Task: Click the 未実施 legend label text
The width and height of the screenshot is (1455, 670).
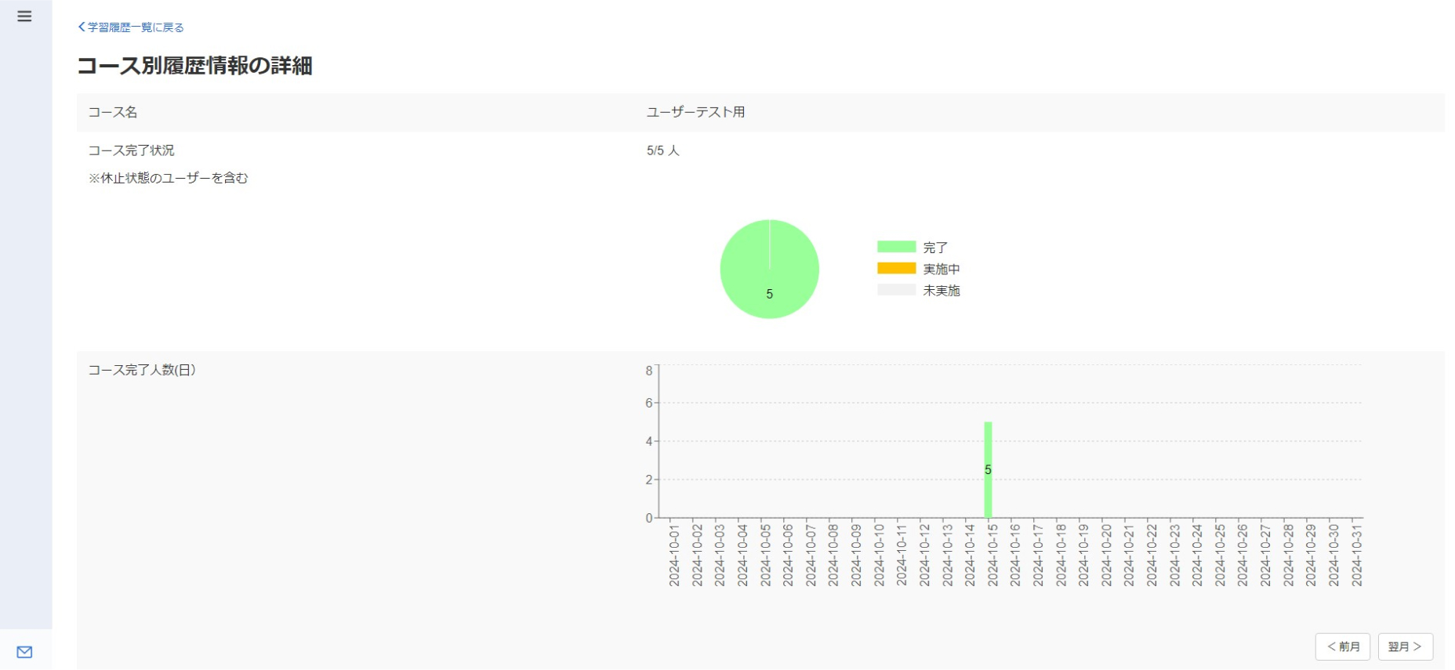Action: click(x=942, y=291)
